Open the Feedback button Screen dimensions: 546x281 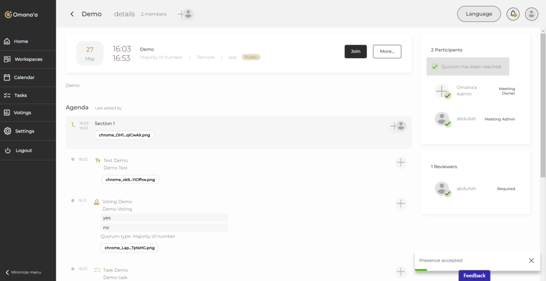click(474, 275)
